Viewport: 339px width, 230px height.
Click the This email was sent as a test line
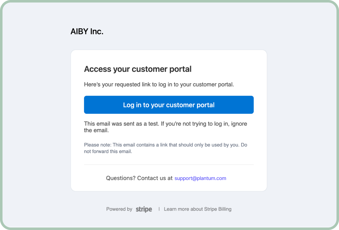(x=165, y=124)
